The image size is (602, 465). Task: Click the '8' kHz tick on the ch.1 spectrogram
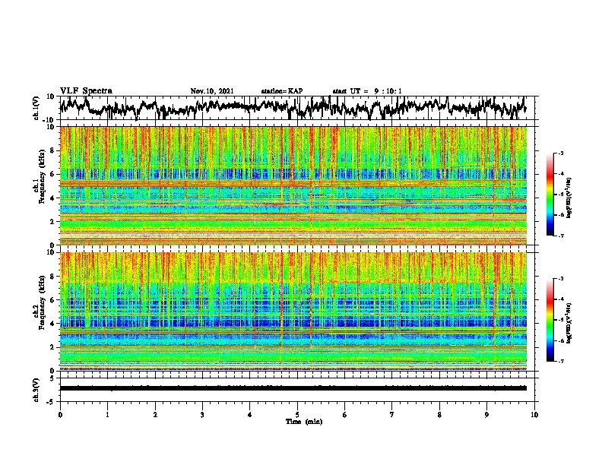pyautogui.click(x=53, y=150)
